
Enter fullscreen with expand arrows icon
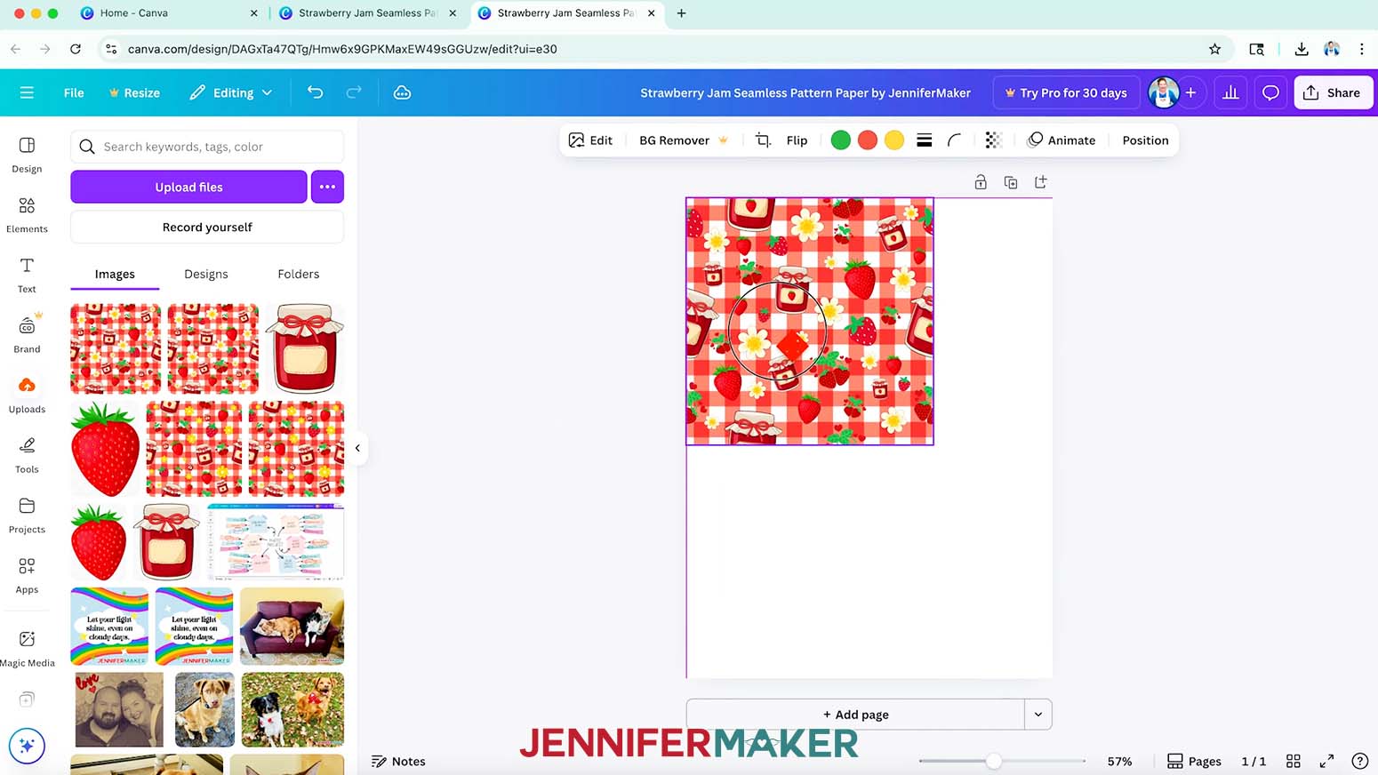[x=1326, y=761]
